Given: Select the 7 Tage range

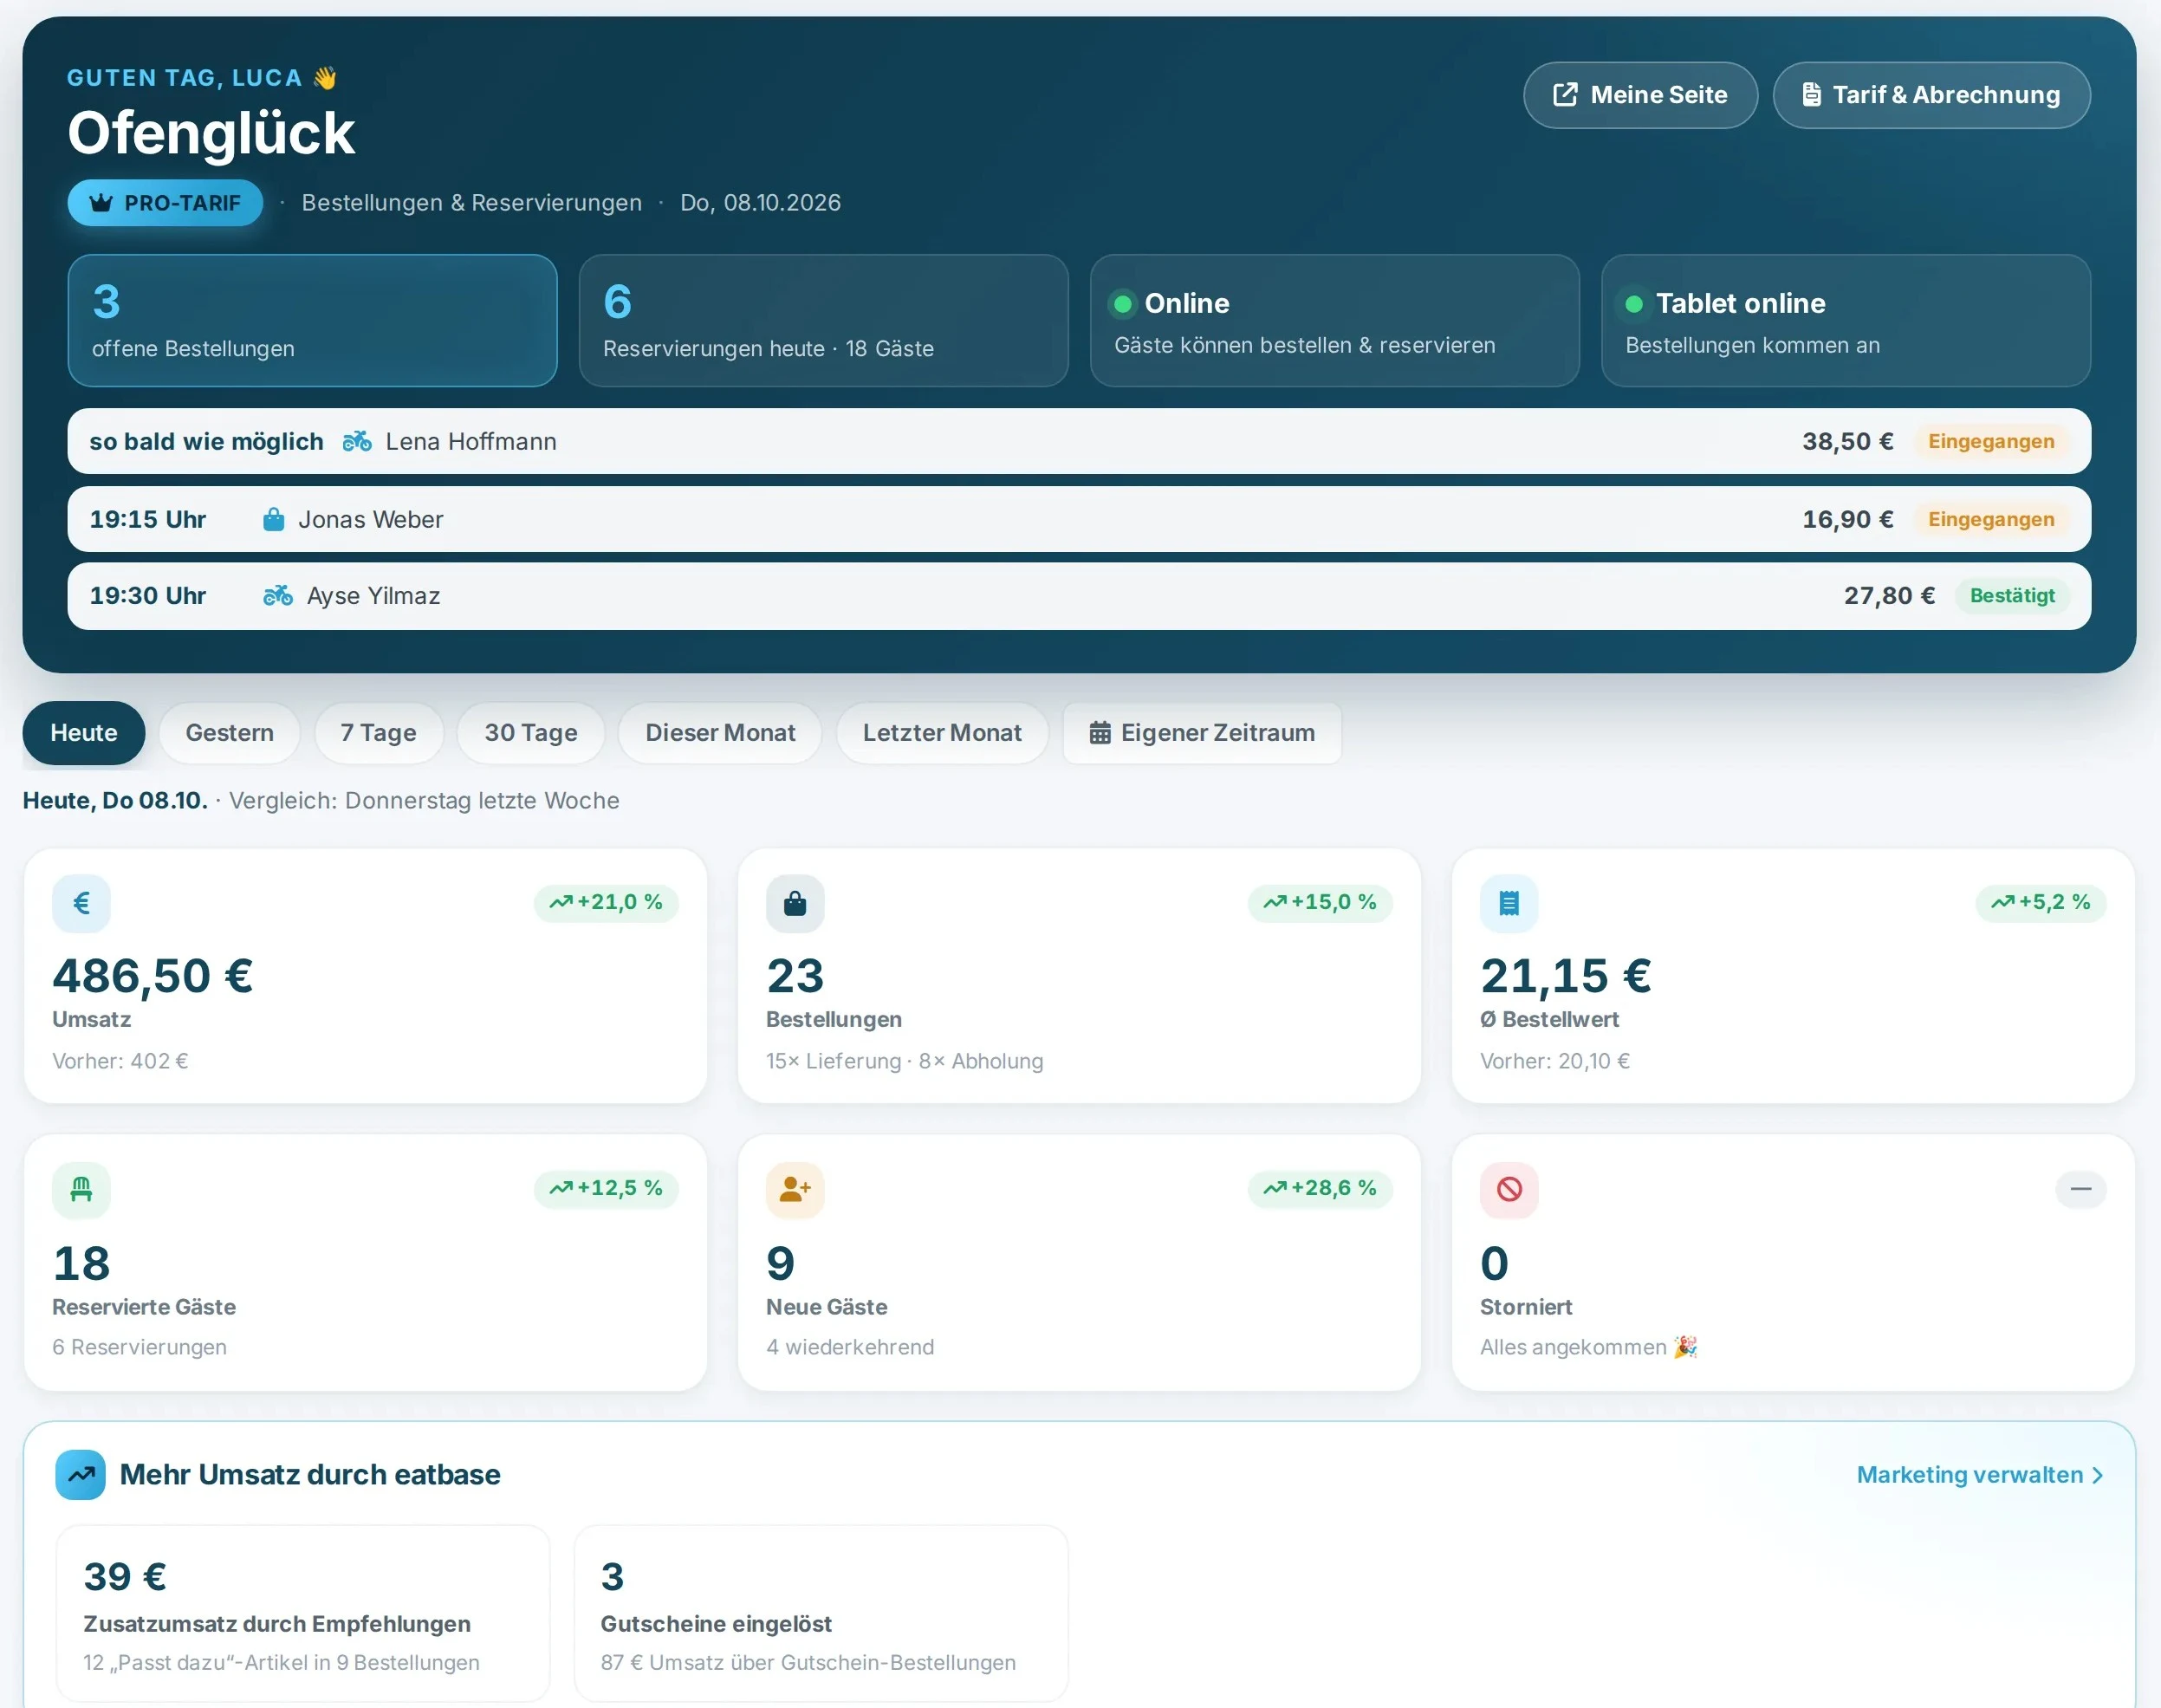Looking at the screenshot, I should tap(378, 733).
